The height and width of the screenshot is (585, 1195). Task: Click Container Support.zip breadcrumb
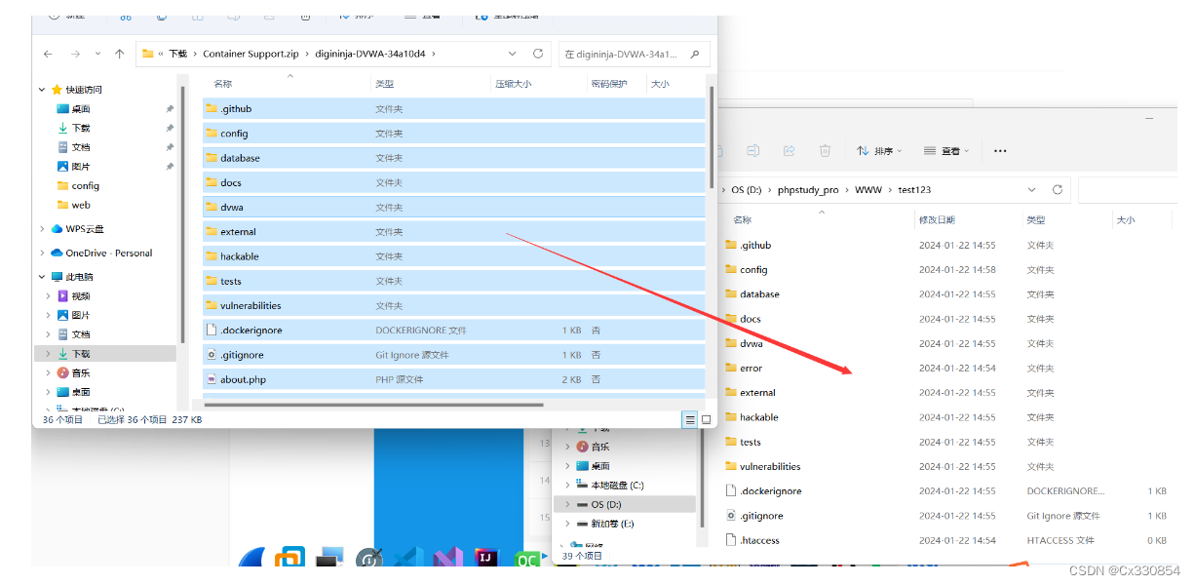pos(251,55)
